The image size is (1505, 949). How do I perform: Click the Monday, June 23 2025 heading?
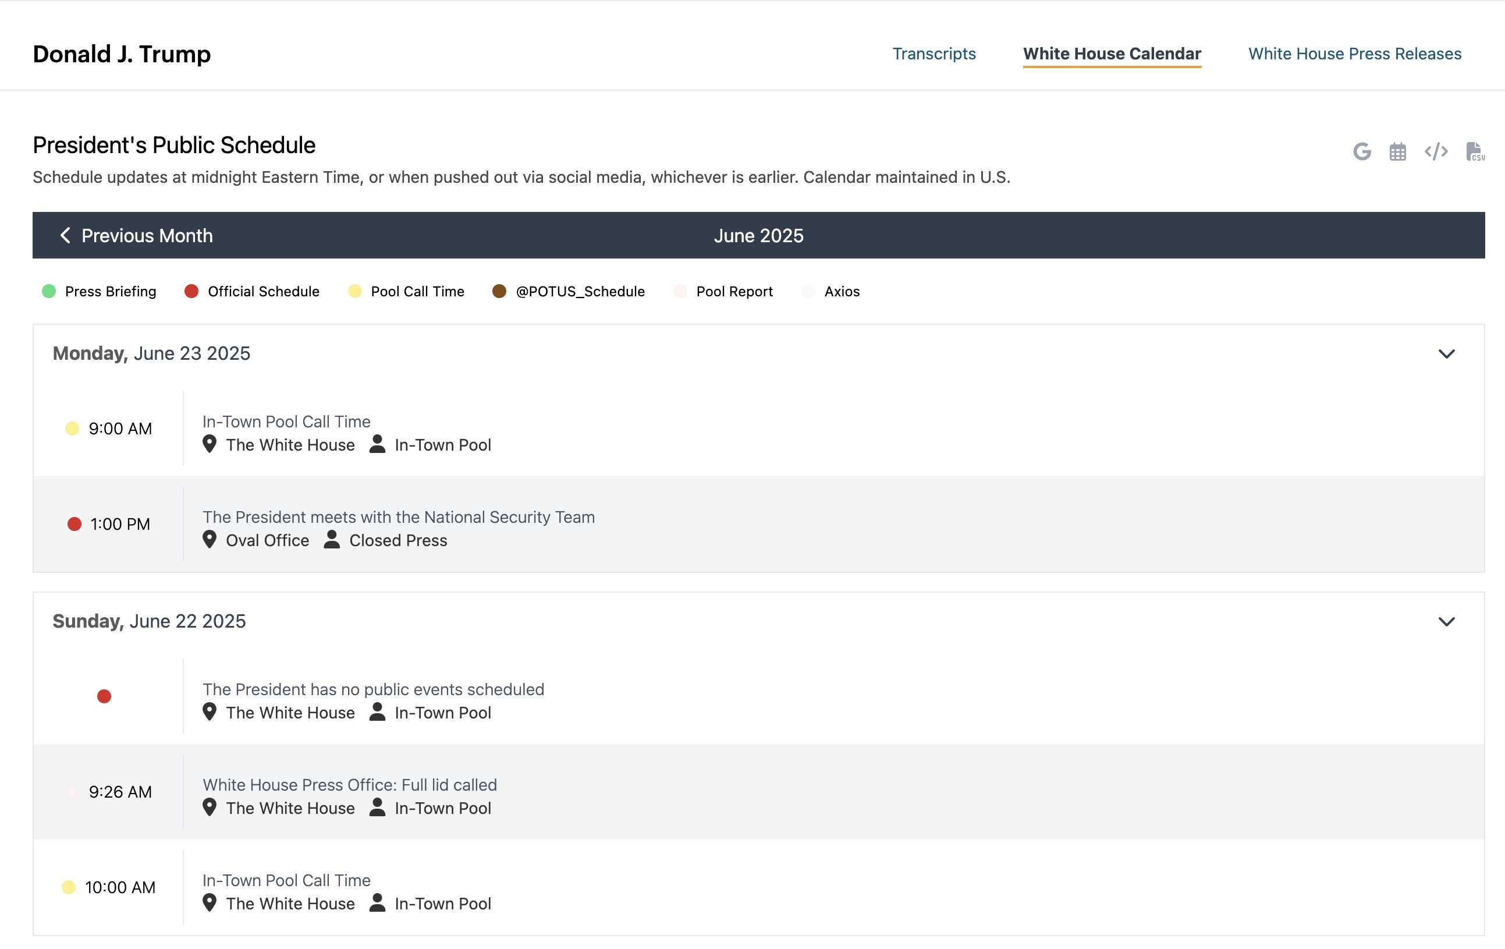tap(151, 353)
